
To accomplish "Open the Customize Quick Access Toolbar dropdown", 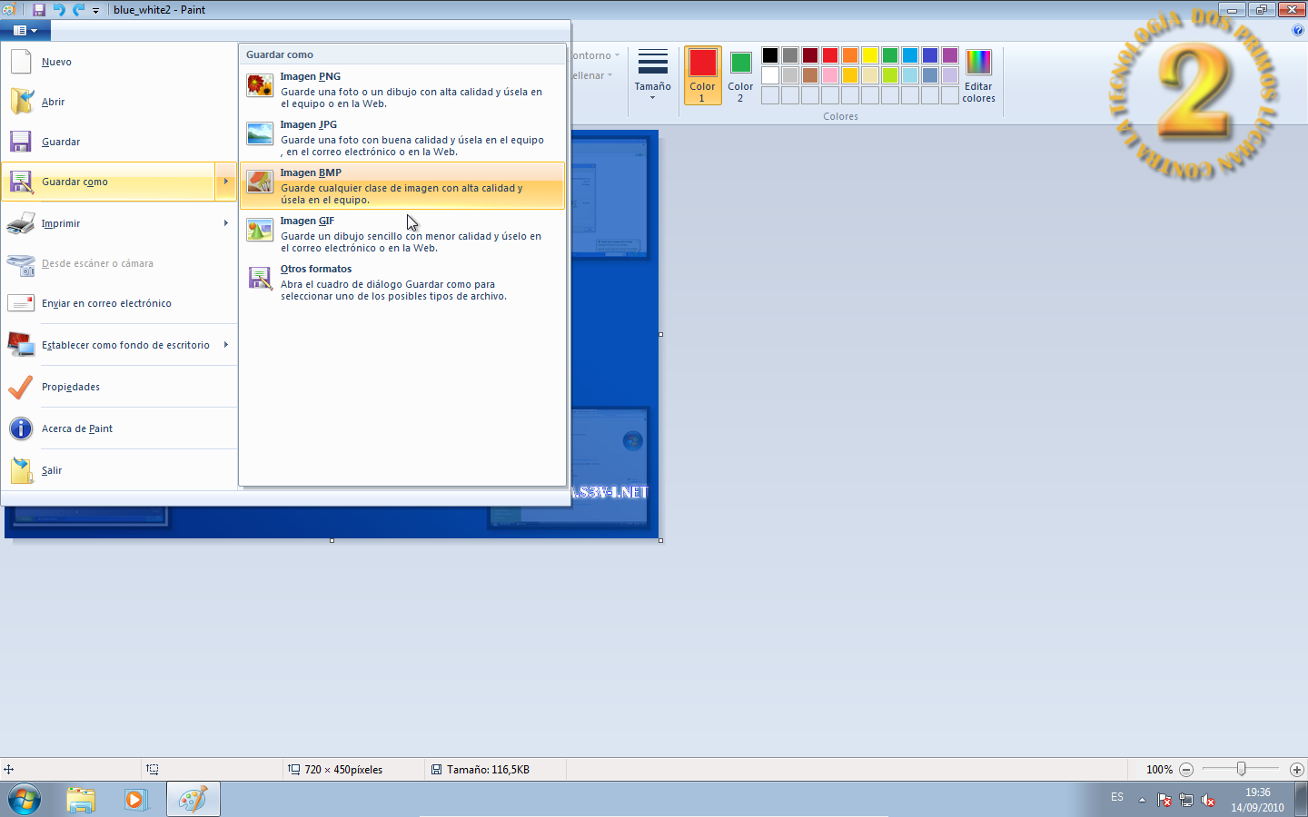I will (x=95, y=10).
